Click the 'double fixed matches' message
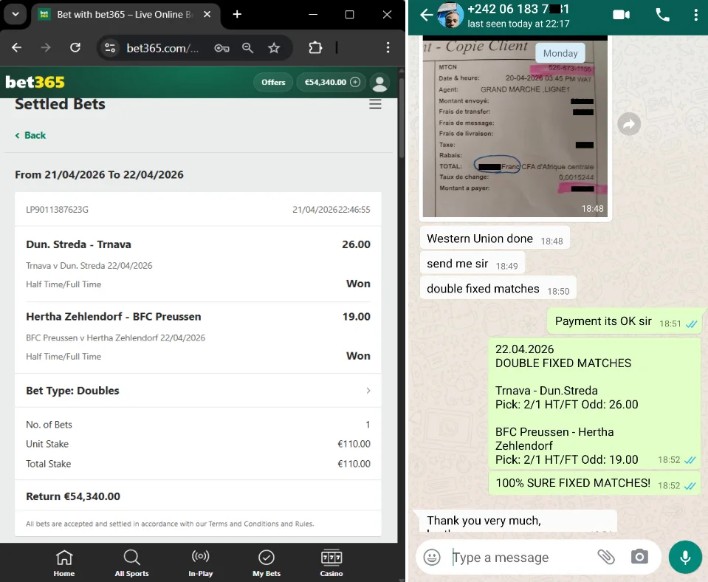Screen dimensions: 708x582 pos(498,289)
